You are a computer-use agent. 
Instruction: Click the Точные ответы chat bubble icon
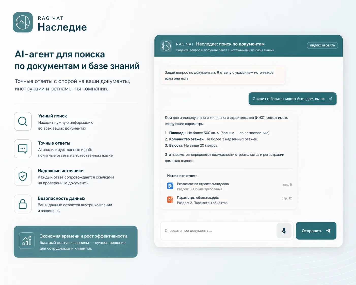[23, 149]
